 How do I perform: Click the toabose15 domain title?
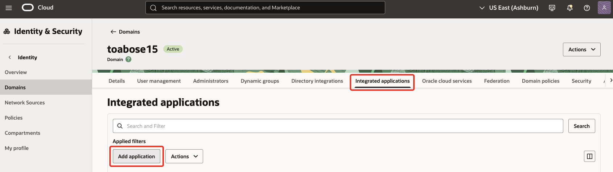[132, 49]
